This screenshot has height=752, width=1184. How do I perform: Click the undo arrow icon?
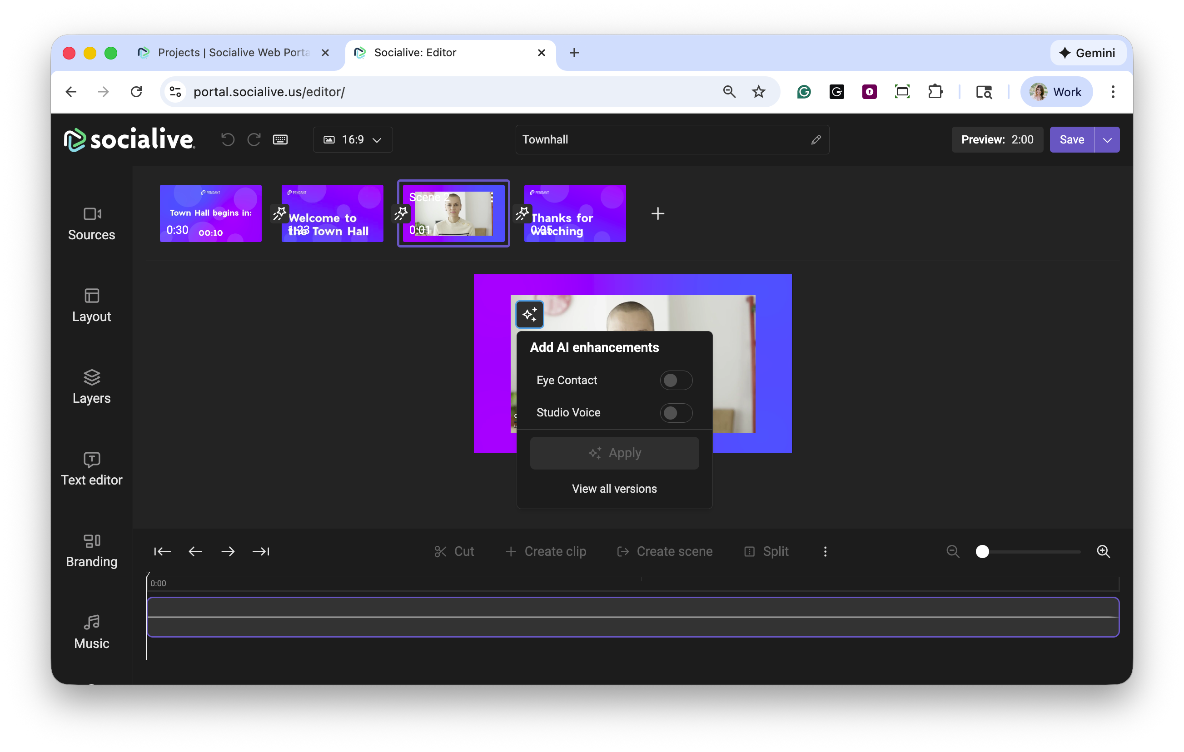[228, 139]
